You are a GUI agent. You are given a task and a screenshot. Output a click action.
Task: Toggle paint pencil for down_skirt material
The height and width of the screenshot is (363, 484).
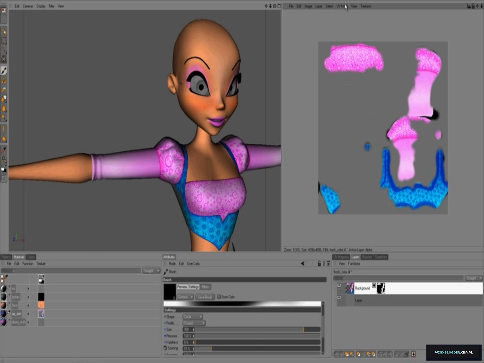(9, 321)
